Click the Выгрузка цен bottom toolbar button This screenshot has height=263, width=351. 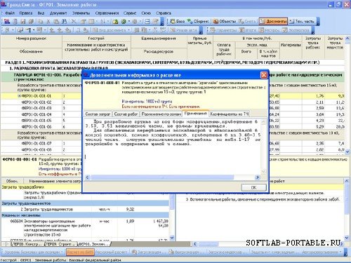(x=186, y=252)
